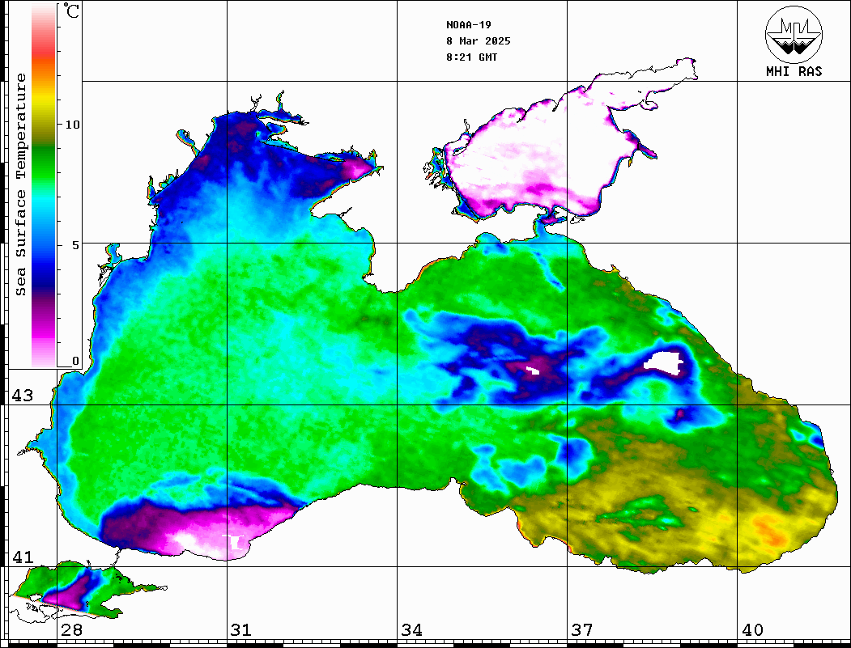851x648 pixels.
Task: Click the longitude label '37'
Action: [x=582, y=630]
